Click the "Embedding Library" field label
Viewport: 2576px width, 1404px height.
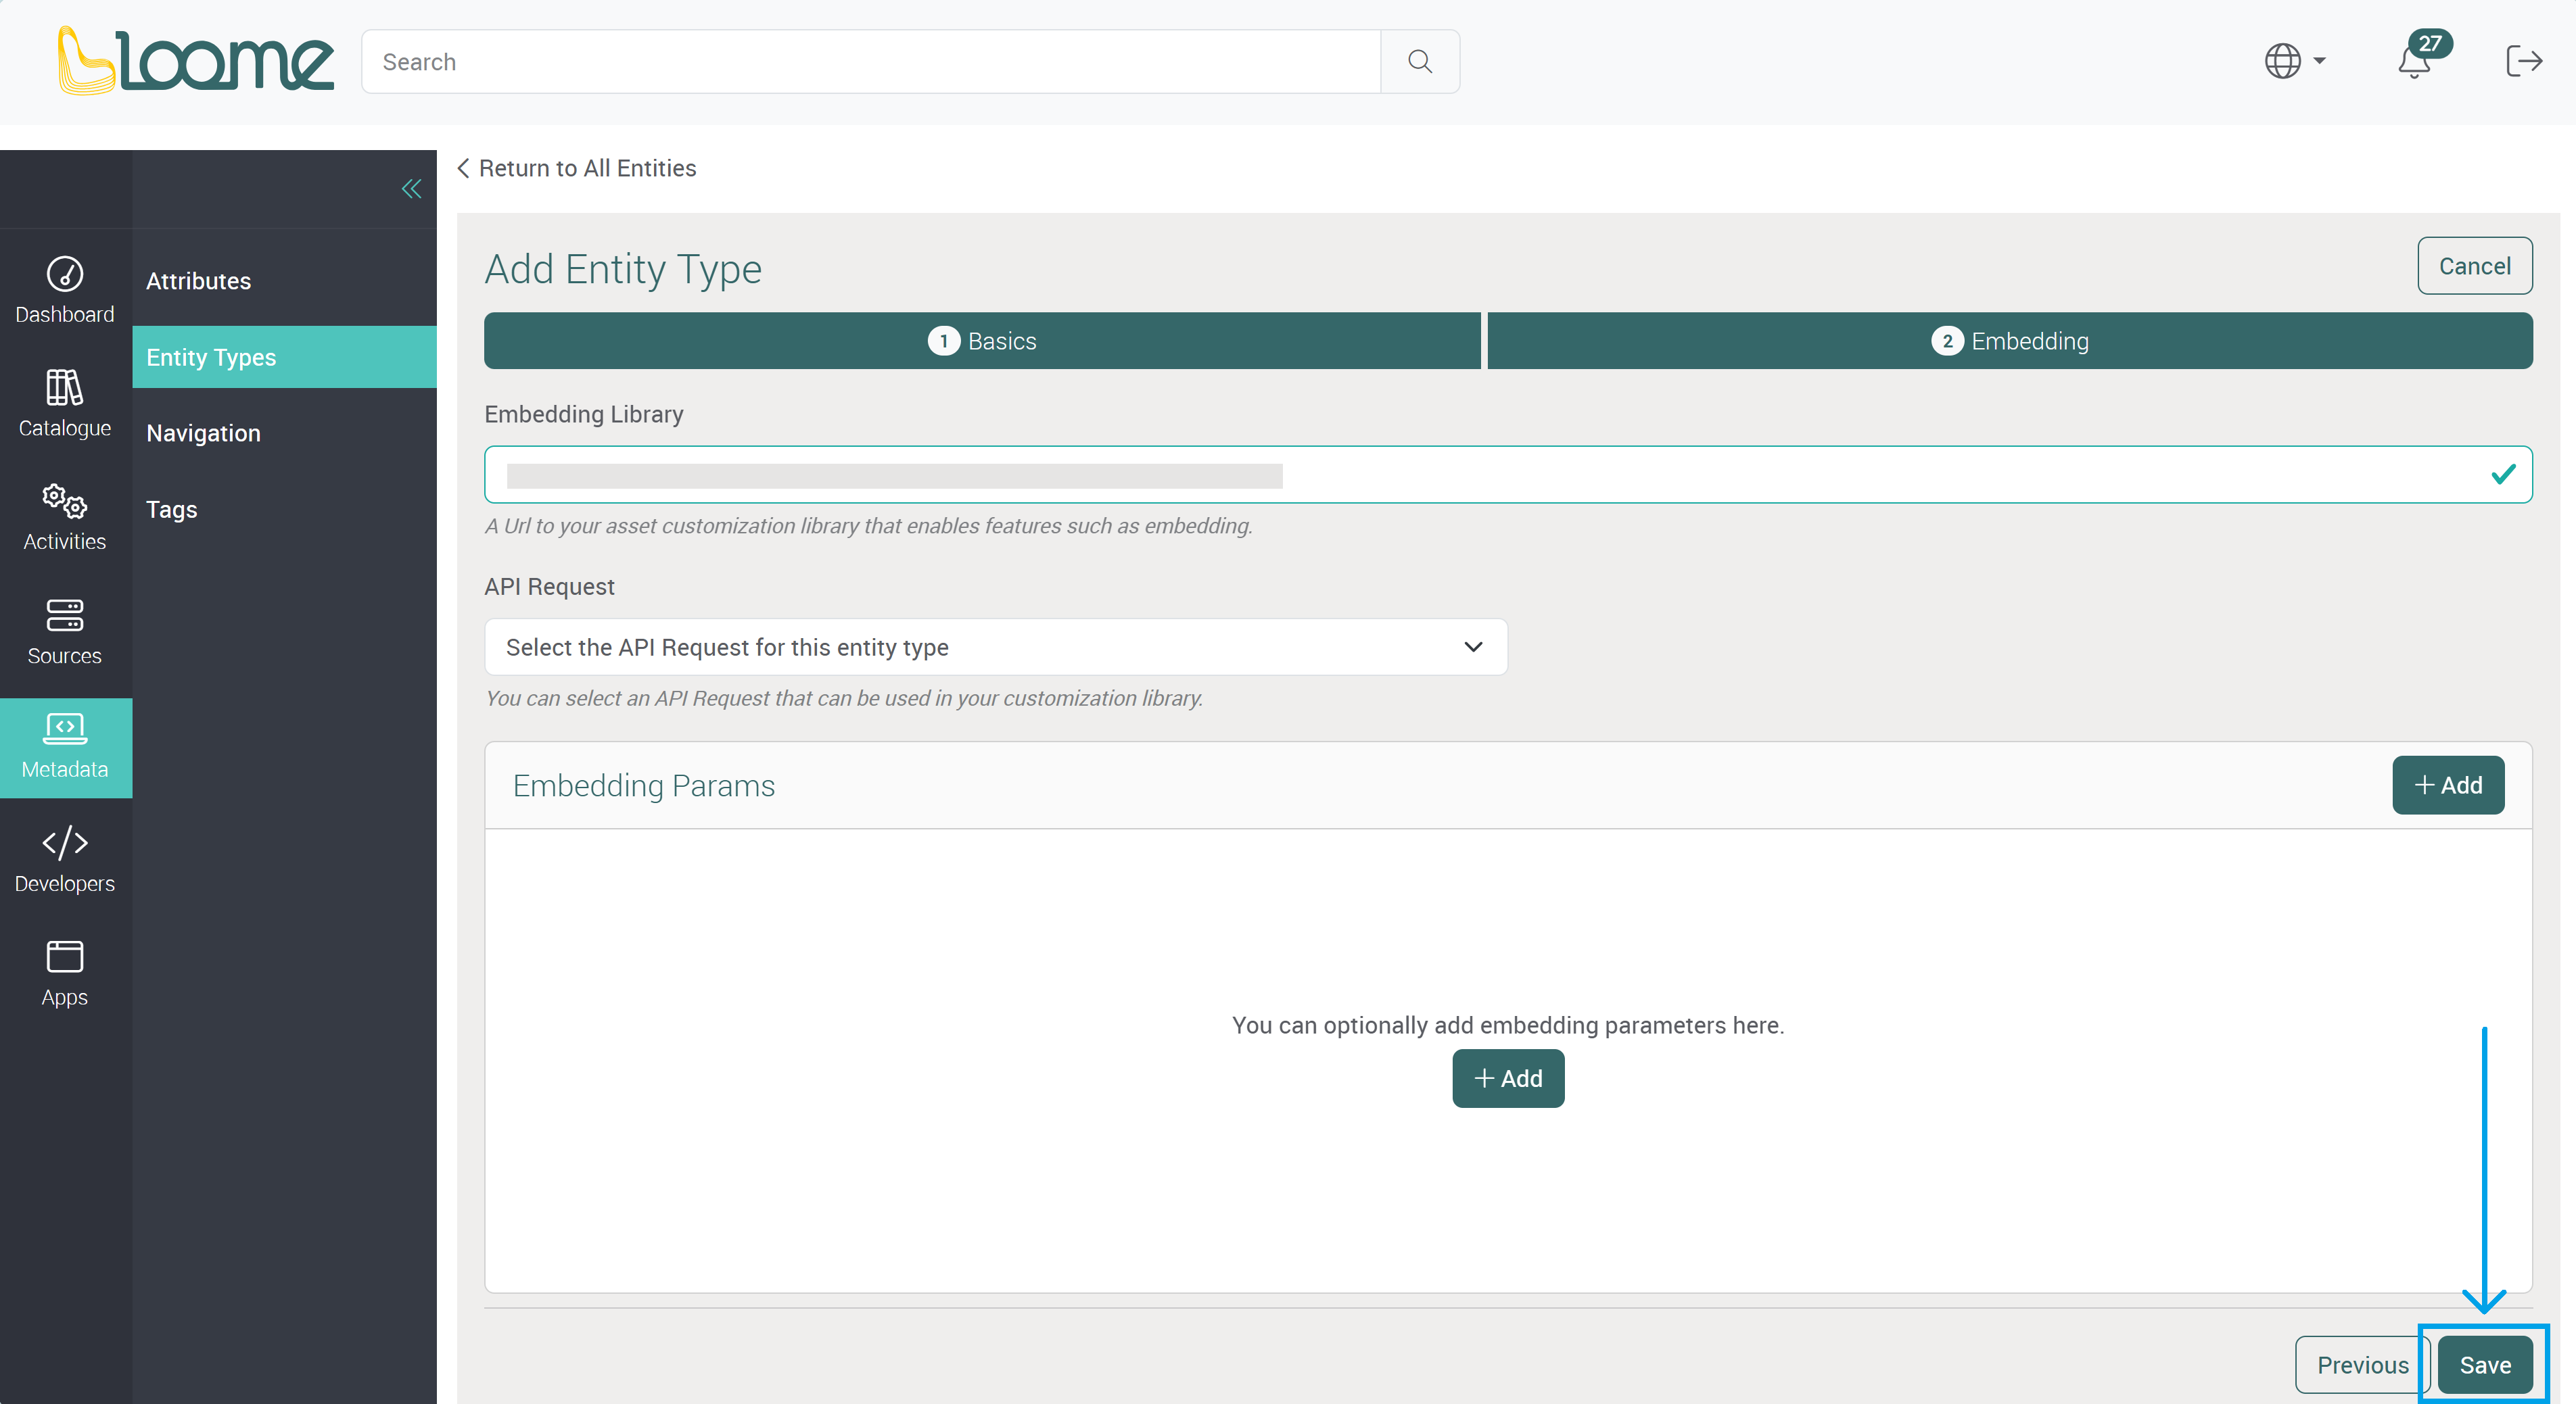tap(584, 414)
